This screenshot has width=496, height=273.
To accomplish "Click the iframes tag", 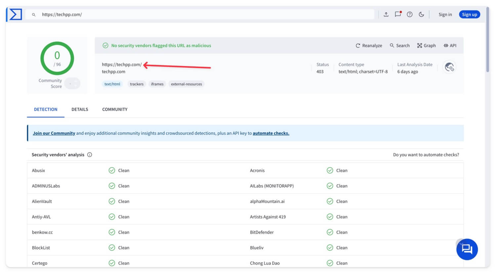I will point(157,84).
